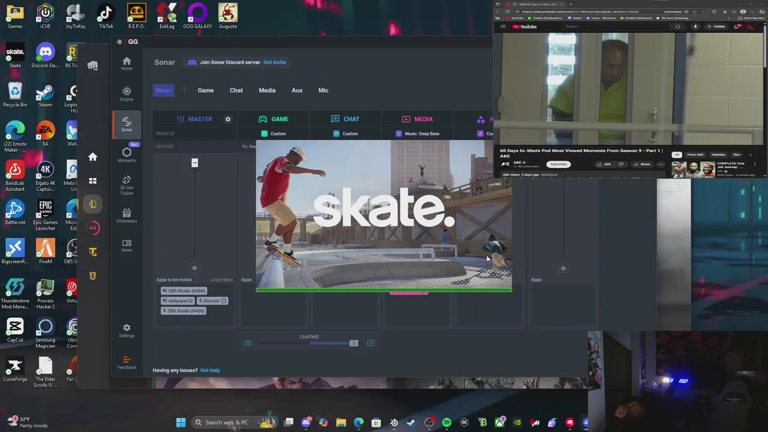This screenshot has width=768, height=432.
Task: Click YouTube Create button
Action: click(x=716, y=26)
